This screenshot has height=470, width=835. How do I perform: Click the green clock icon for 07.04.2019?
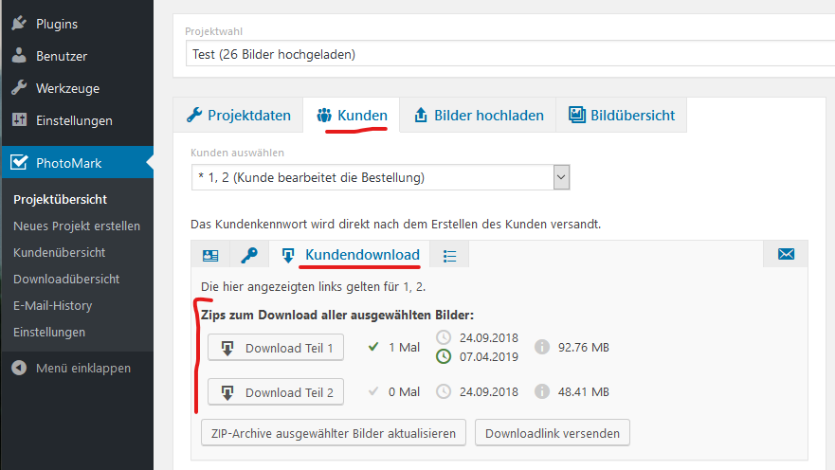(444, 357)
